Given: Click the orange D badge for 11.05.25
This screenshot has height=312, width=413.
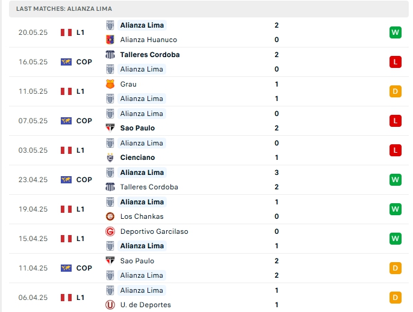Looking at the screenshot, I should 395,91.
